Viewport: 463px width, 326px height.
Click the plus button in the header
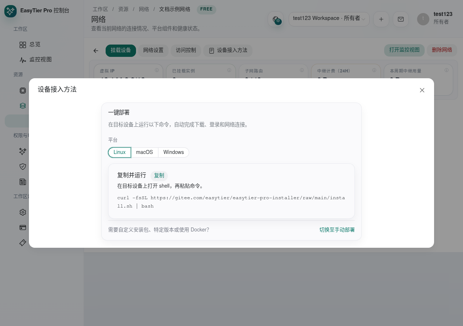(x=381, y=19)
